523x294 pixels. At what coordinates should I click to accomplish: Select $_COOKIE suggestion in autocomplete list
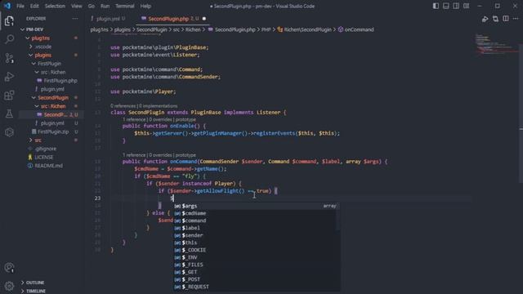point(257,250)
